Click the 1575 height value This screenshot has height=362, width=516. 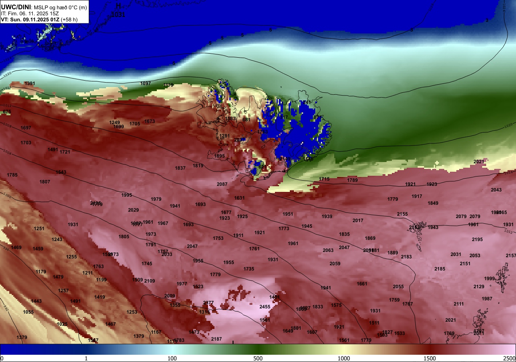tap(336, 305)
